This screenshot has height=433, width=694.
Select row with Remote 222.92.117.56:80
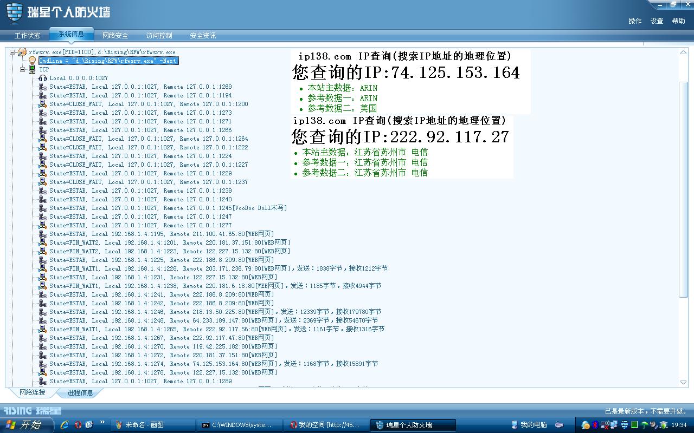click(x=217, y=329)
